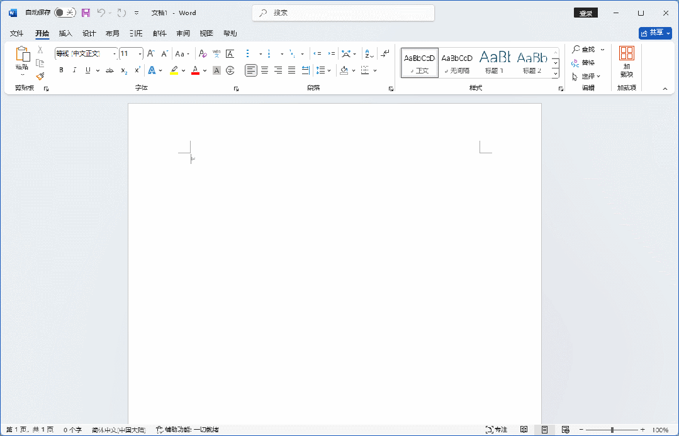Justify the paragraph text
The height and width of the screenshot is (436, 679).
[x=292, y=70]
